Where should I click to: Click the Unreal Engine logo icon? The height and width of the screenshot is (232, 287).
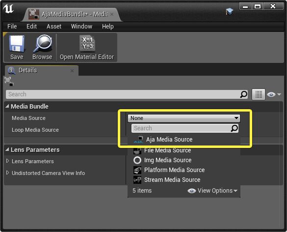(8, 9)
